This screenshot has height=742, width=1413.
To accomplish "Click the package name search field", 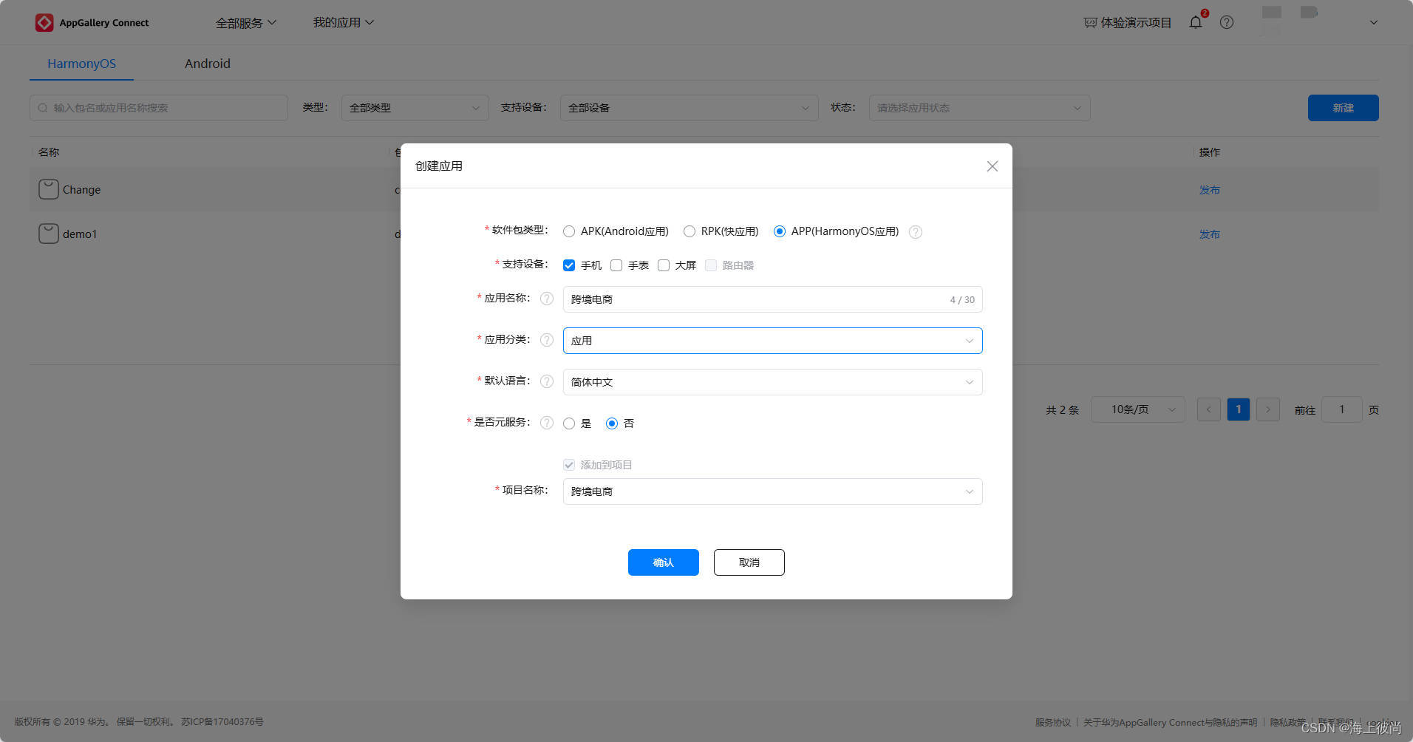I will pyautogui.click(x=159, y=108).
